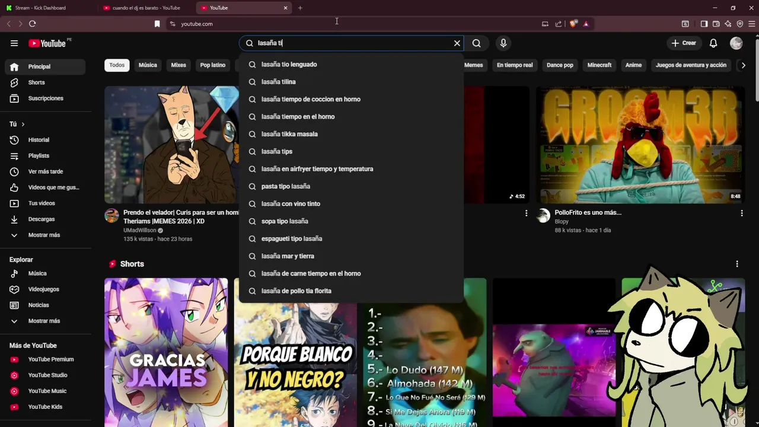The height and width of the screenshot is (427, 759).
Task: Select Juegos de aventura y acción chip
Action: (691, 65)
